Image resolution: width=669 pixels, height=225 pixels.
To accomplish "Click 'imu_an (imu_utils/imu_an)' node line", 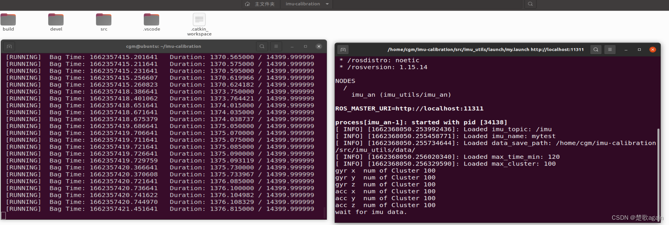I will [401, 95].
